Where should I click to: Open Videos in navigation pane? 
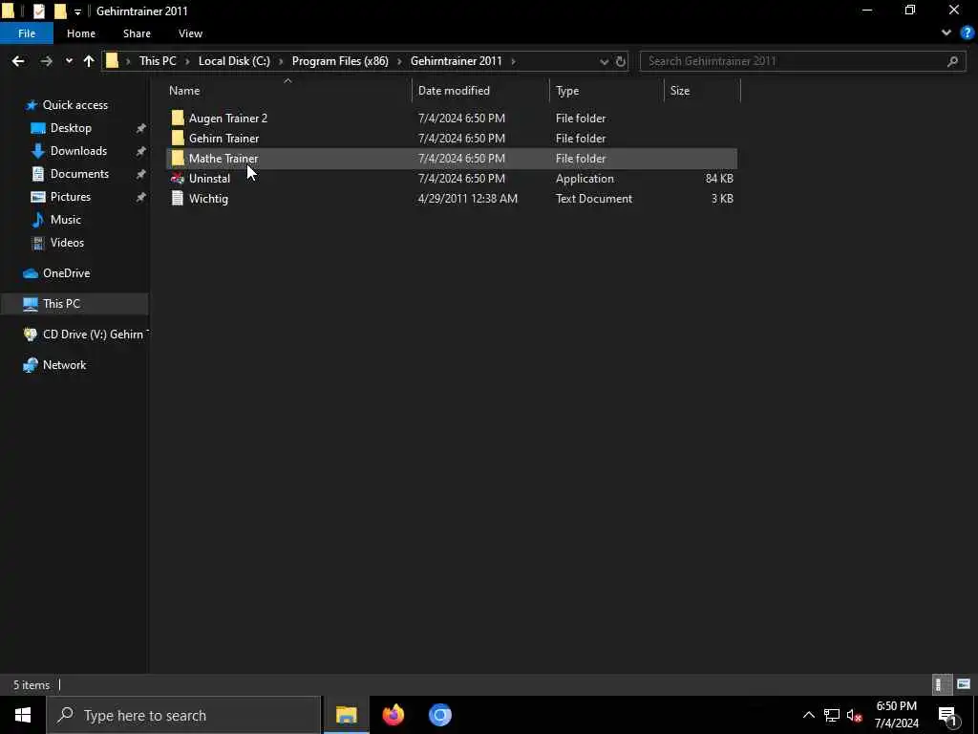(x=67, y=242)
